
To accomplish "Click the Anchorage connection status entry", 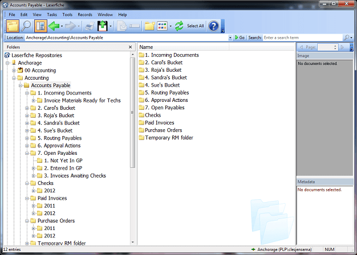I will click(x=281, y=249).
